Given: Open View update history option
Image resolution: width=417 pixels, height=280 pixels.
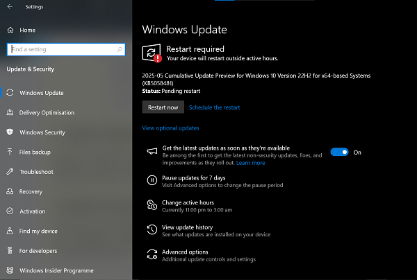Looking at the screenshot, I should tap(187, 227).
